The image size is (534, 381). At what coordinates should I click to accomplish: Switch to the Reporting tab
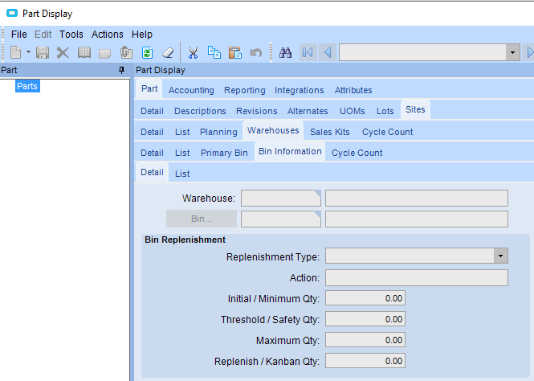pos(245,90)
